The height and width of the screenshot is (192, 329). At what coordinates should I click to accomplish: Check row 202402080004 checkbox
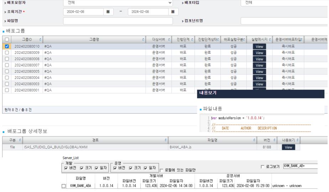pyautogui.click(x=7, y=78)
